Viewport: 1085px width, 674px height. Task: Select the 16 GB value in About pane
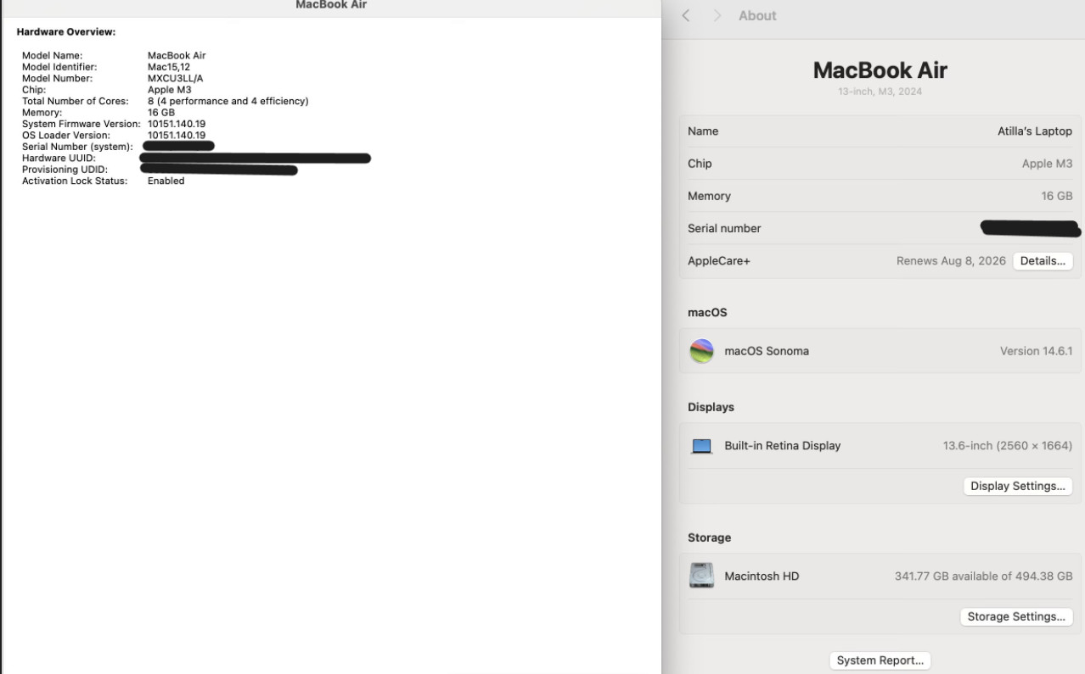[1057, 196]
